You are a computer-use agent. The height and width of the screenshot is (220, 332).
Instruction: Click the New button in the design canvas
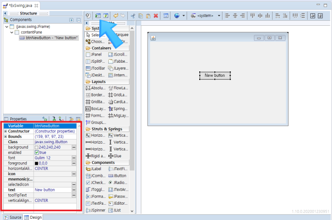click(x=215, y=76)
